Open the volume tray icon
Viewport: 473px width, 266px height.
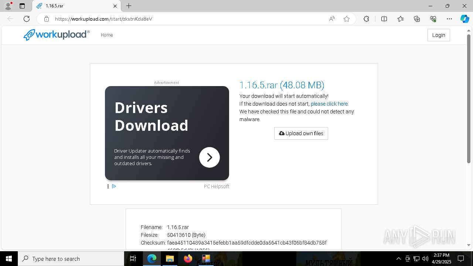coord(425,259)
